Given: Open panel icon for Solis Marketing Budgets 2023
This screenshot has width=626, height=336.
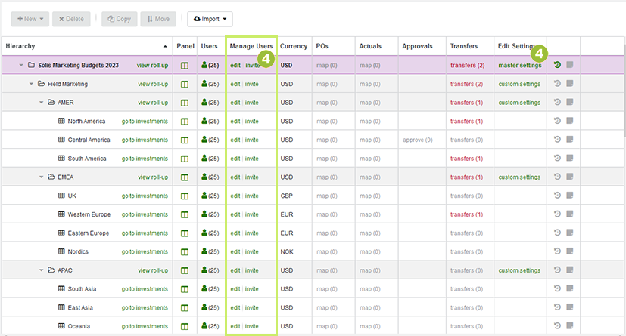Looking at the screenshot, I should click(x=185, y=66).
